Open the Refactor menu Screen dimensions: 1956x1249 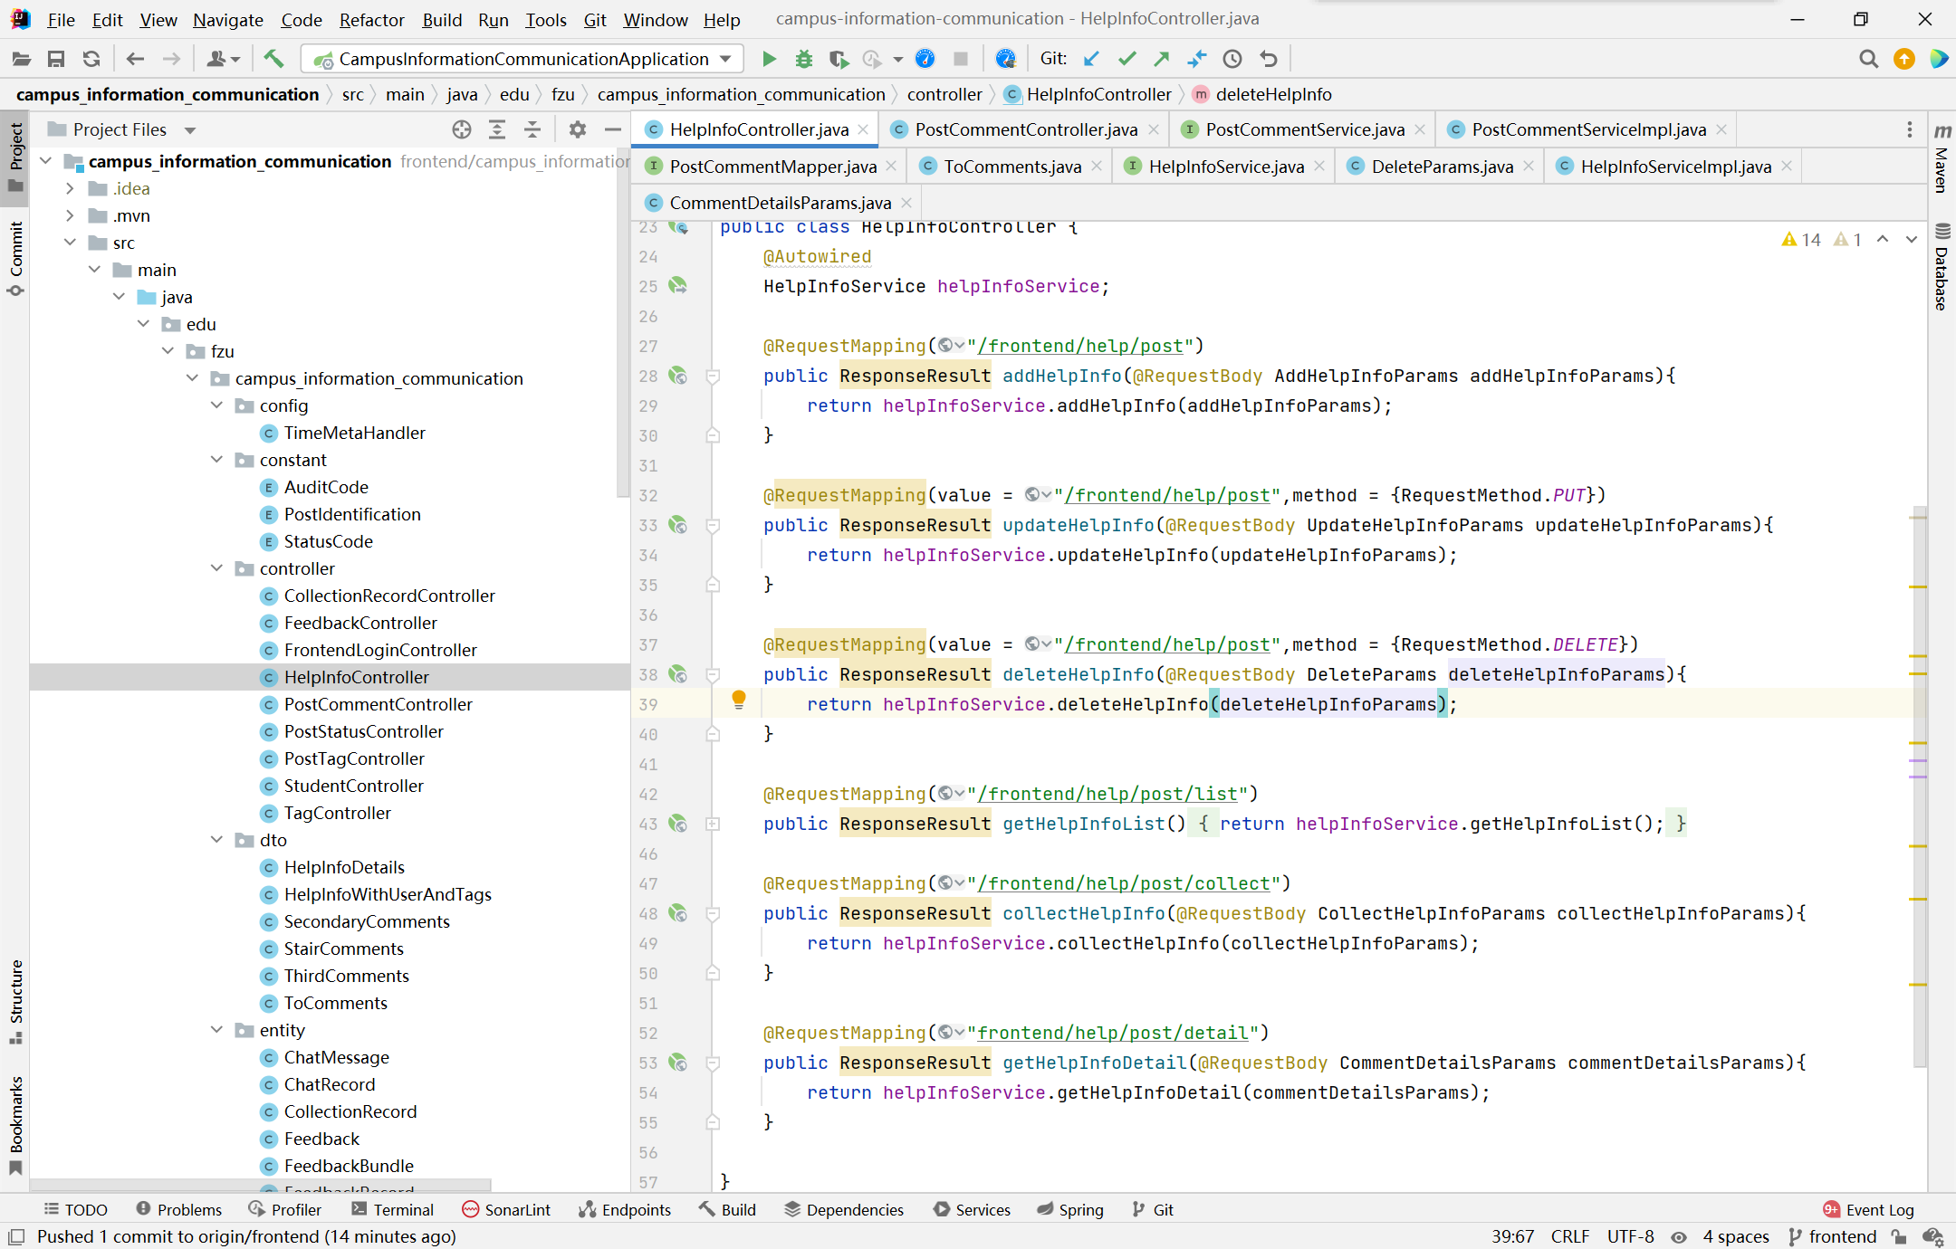tap(371, 19)
